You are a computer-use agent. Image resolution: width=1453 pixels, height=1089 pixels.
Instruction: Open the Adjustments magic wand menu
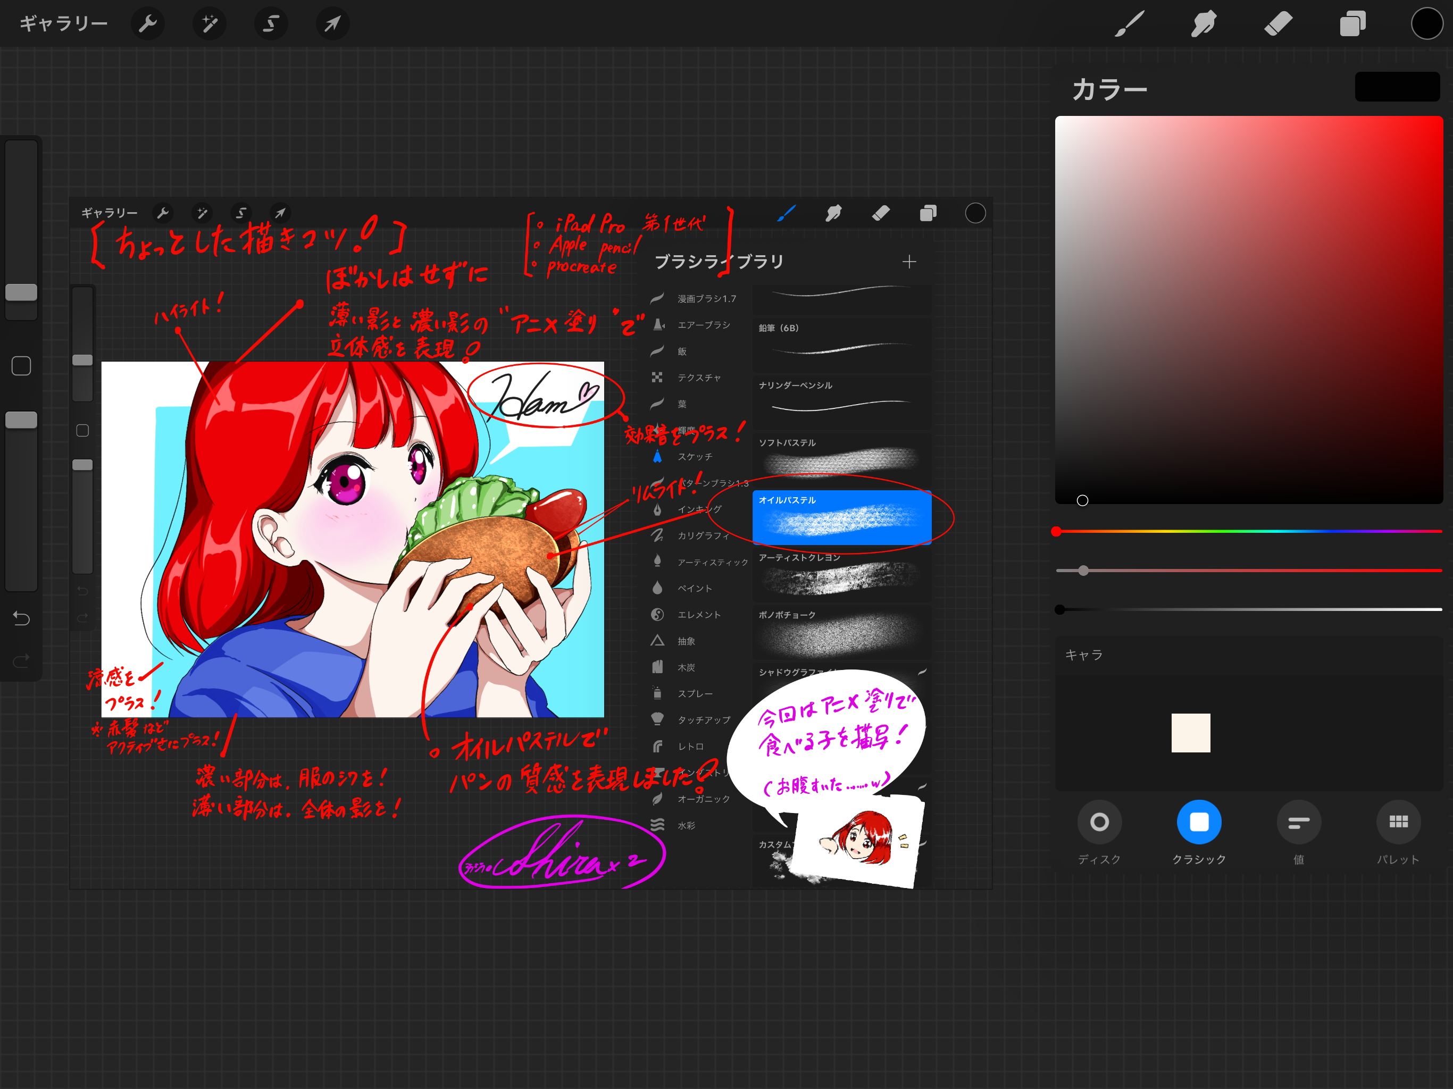(x=210, y=24)
